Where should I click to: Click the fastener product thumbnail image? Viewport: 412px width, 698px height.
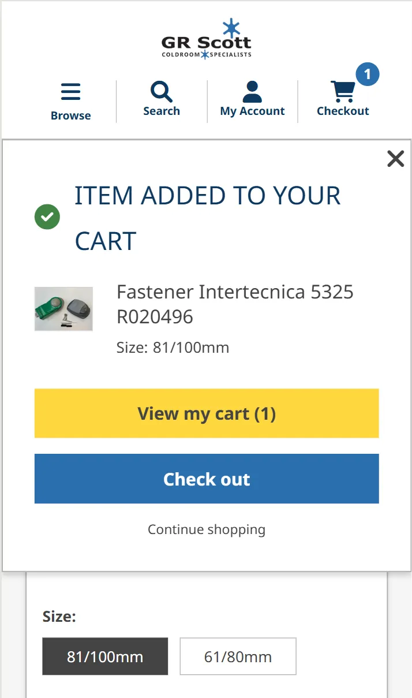point(63,308)
